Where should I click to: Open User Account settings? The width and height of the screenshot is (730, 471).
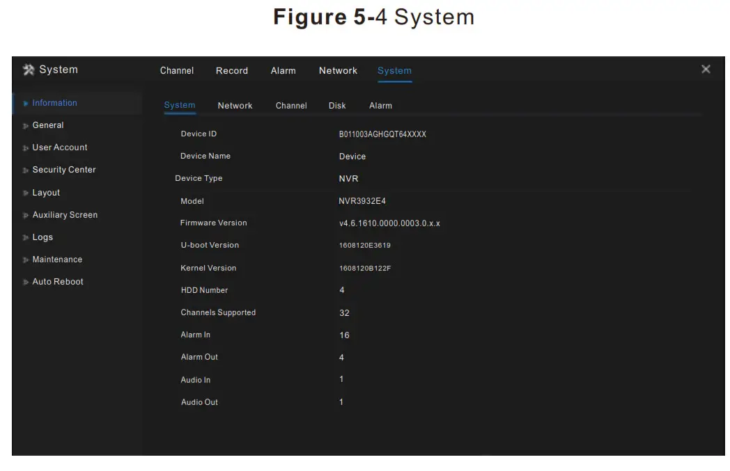(60, 147)
